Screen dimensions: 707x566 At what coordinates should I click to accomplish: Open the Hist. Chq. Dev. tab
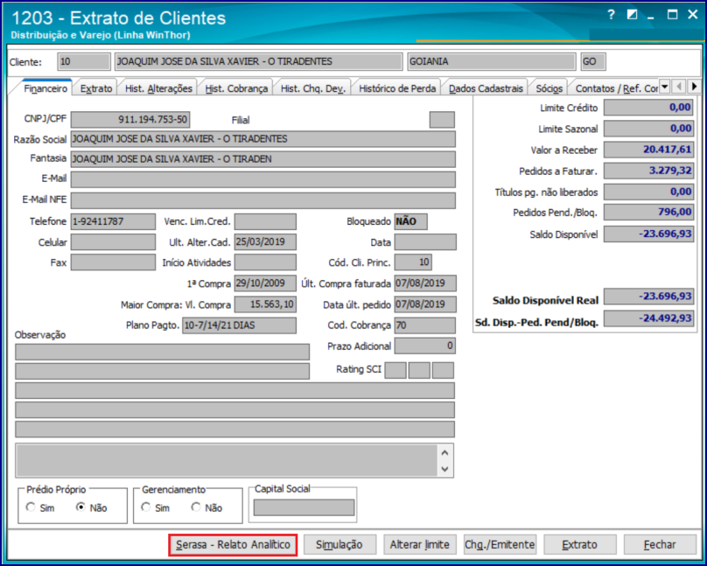coord(312,88)
